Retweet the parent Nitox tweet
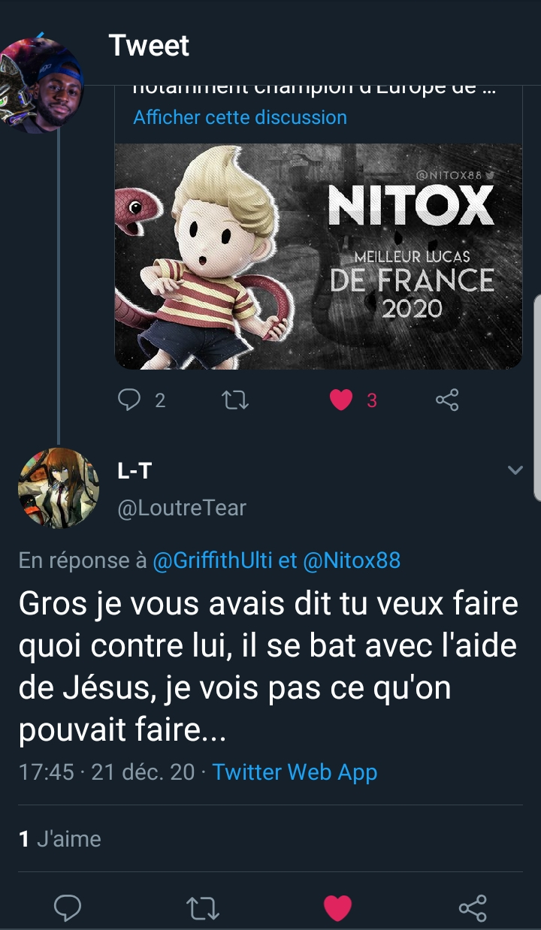 236,400
